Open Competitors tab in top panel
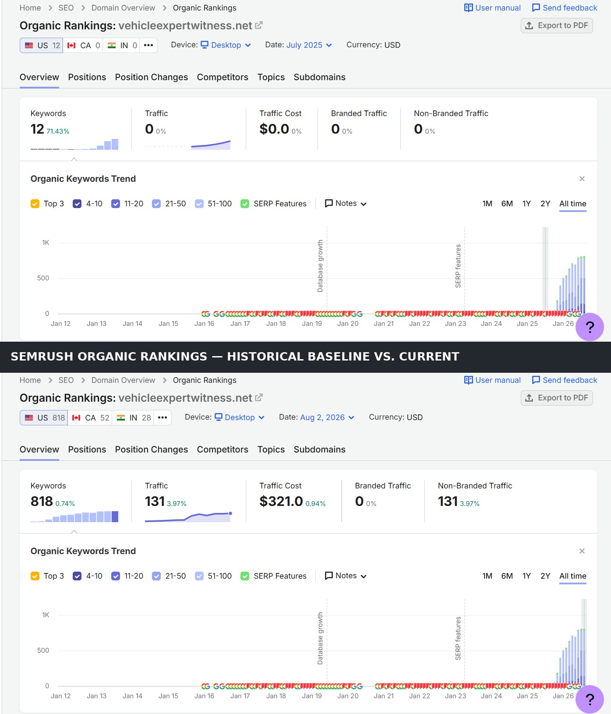Viewport: 611px width, 714px height. [223, 77]
